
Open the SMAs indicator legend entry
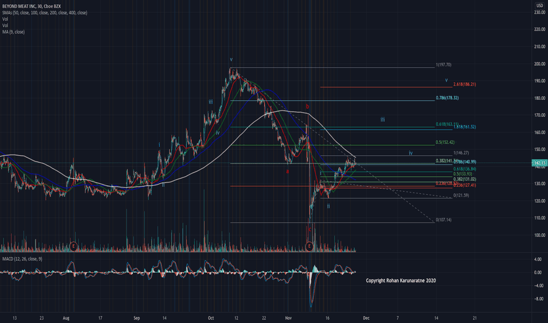(x=45, y=12)
